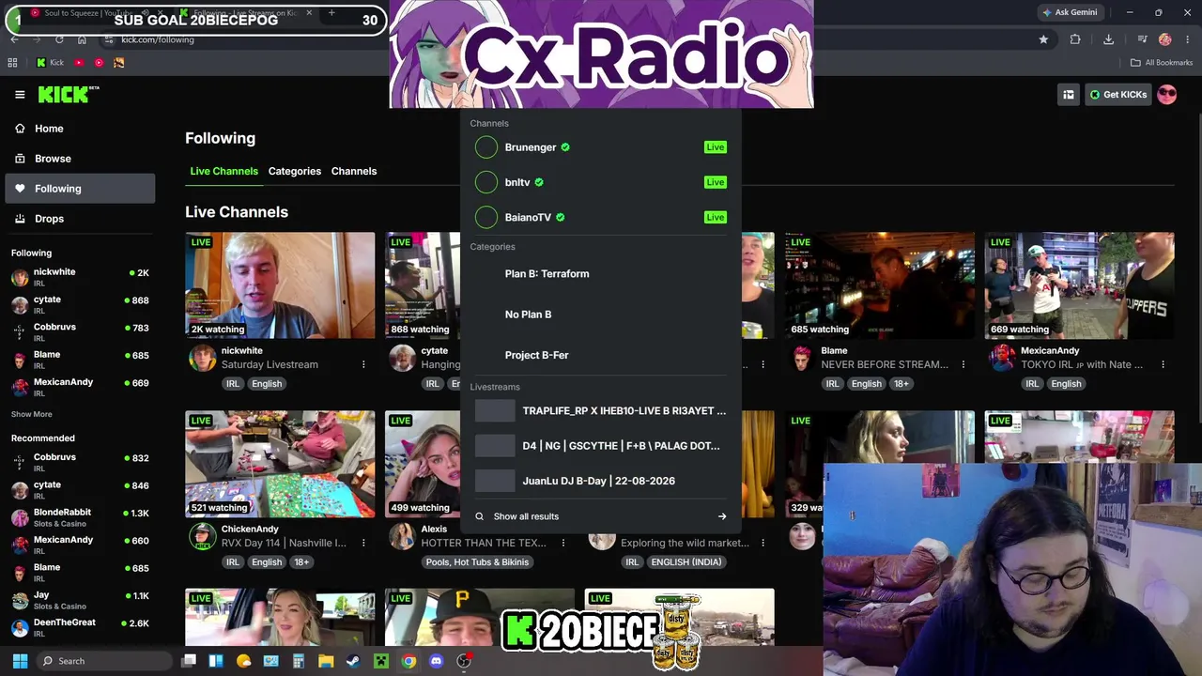Open Browse in the sidebar
Image resolution: width=1202 pixels, height=676 pixels.
pyautogui.click(x=80, y=159)
